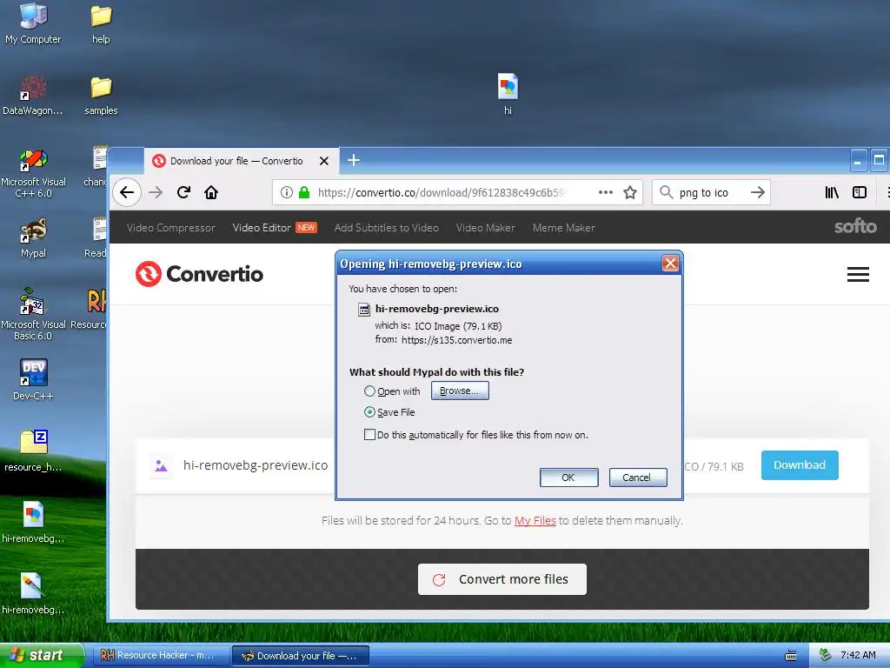Click the blue Download button
The height and width of the screenshot is (668, 890).
(800, 465)
